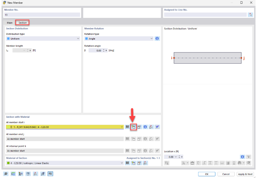Expand the member start i section dropdown
Screen dimensions: 257x178
pyautogui.click(x=122, y=127)
